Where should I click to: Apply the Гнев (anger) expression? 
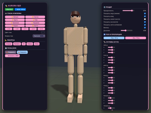coord(35,20)
